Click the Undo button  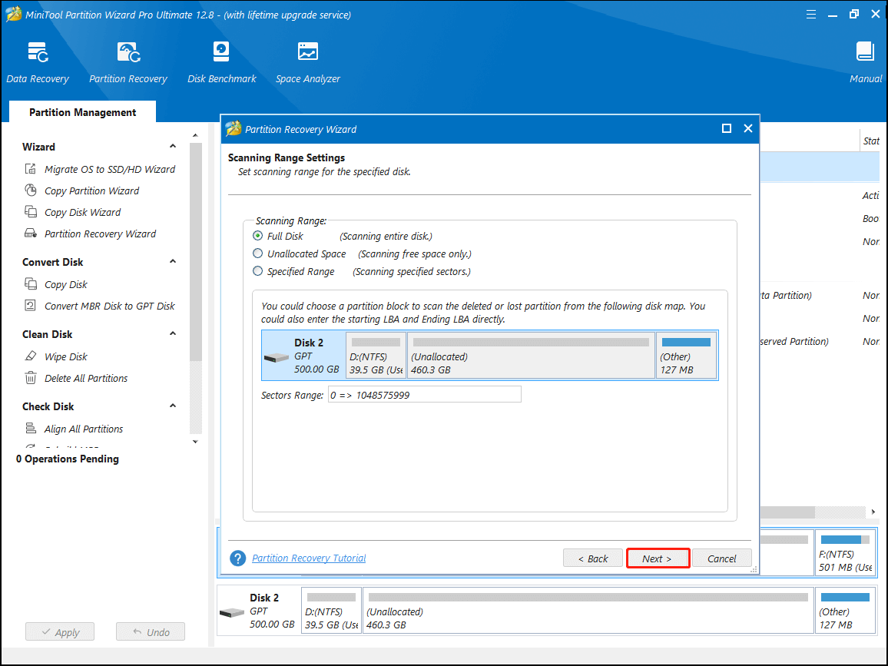coord(151,632)
